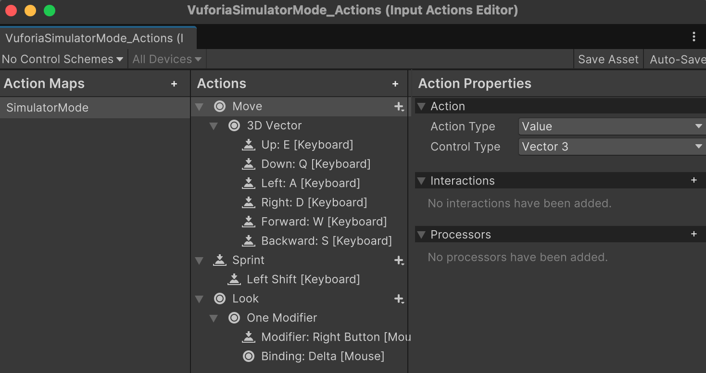The image size is (706, 373).
Task: Select Left Shift [Keyboard] binding
Action: pos(299,279)
